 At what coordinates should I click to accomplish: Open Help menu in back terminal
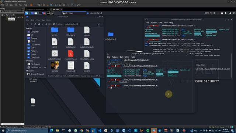coord(171,23)
